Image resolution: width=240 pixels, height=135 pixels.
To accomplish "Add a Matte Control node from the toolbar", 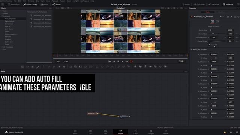I will coord(81,67).
